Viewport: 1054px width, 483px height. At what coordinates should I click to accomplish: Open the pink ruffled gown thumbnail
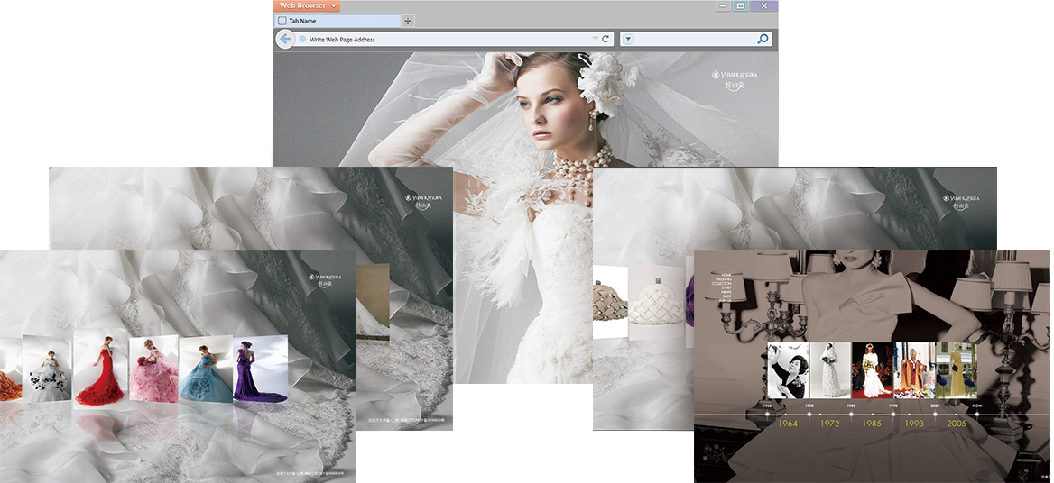[x=153, y=369]
